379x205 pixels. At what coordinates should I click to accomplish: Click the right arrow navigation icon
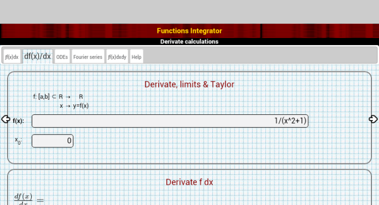pos(373,119)
